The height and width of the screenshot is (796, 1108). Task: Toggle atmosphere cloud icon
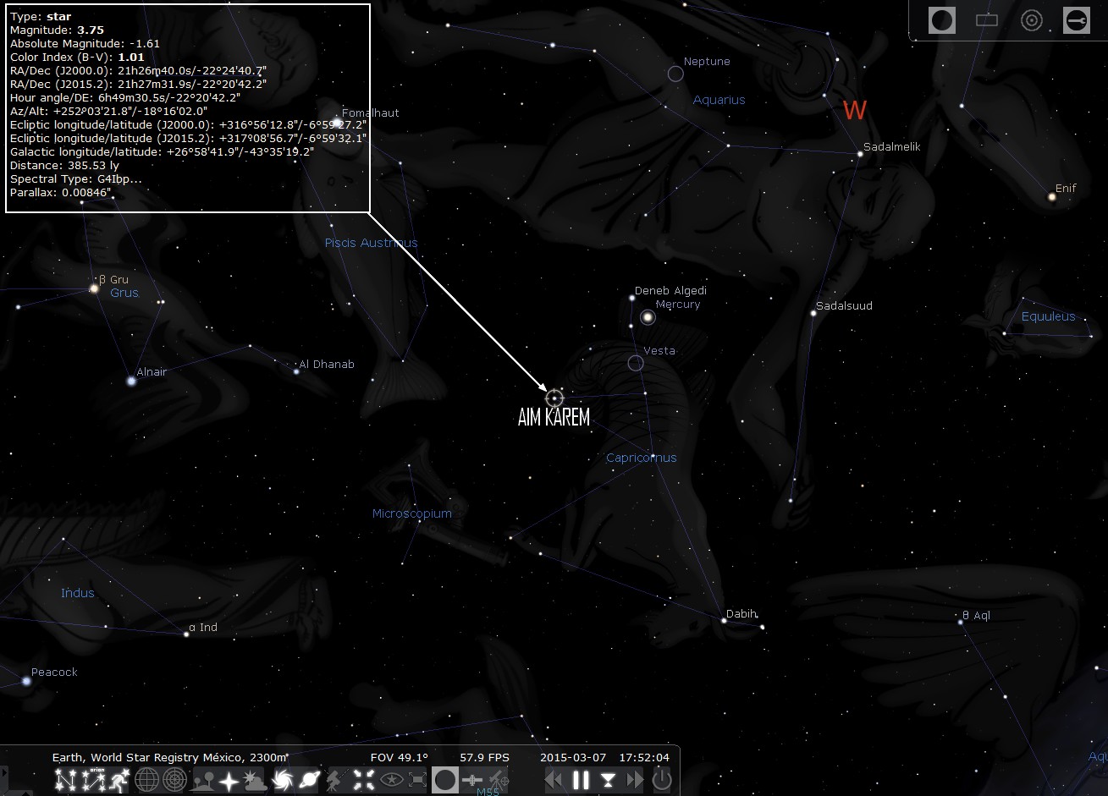click(254, 780)
